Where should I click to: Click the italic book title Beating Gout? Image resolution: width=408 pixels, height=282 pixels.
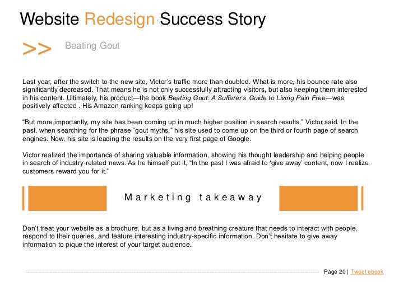pyautogui.click(x=247, y=98)
